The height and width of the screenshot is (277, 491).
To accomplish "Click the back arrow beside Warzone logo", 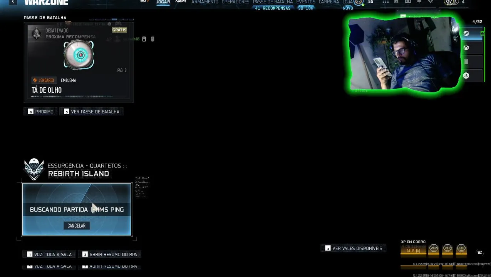I will click(x=13, y=2).
